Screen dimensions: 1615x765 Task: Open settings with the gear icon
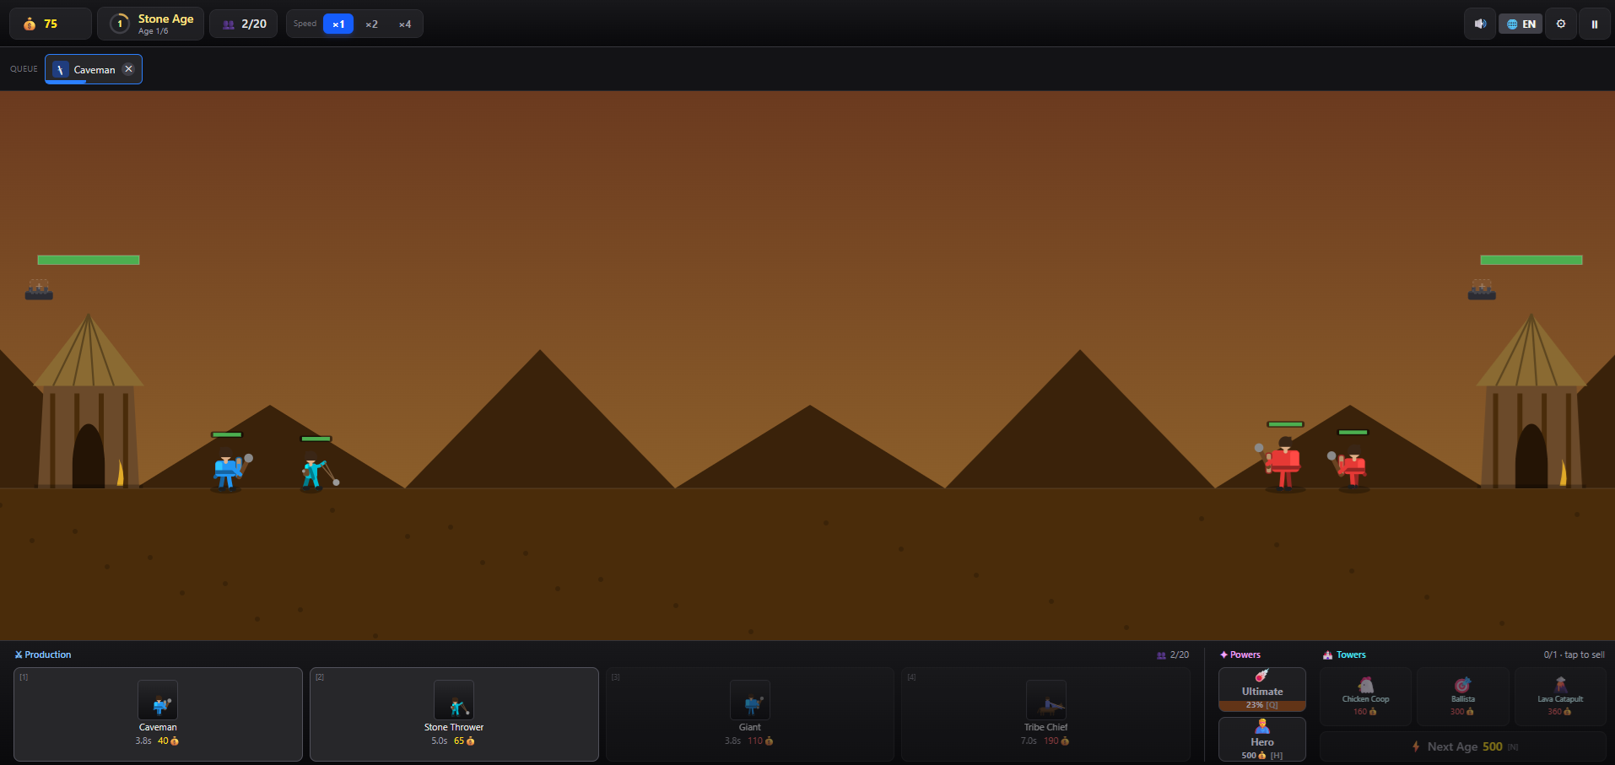click(1561, 24)
